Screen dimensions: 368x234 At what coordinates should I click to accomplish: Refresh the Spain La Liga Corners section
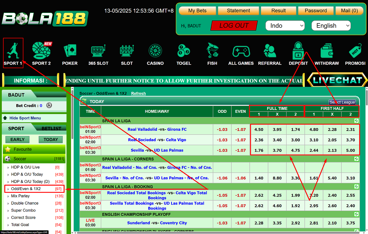[x=356, y=159]
